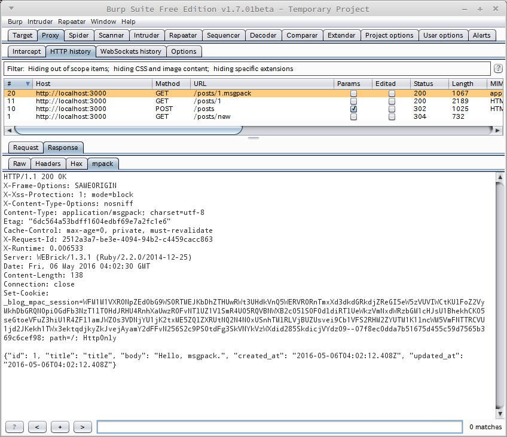507x437 pixels.
Task: Click the search text input field
Action: pyautogui.click(x=279, y=427)
